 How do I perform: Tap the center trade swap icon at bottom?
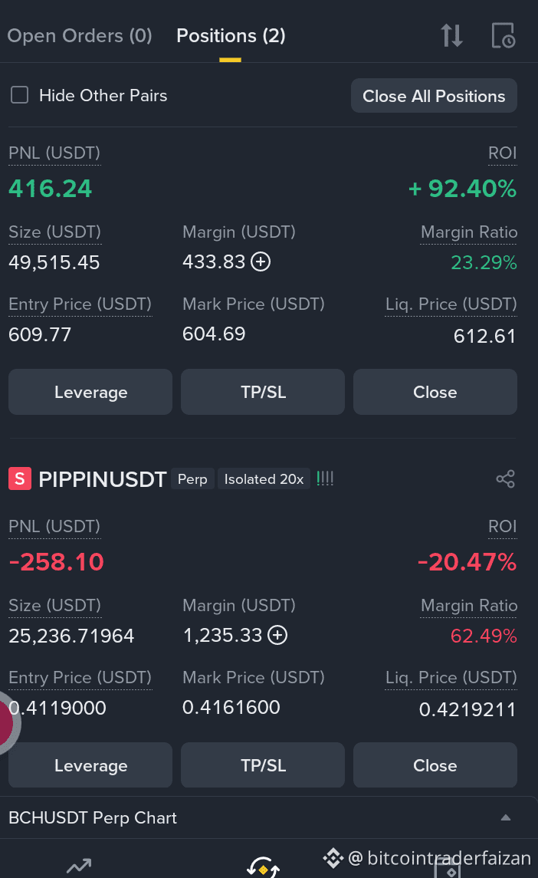(x=263, y=867)
